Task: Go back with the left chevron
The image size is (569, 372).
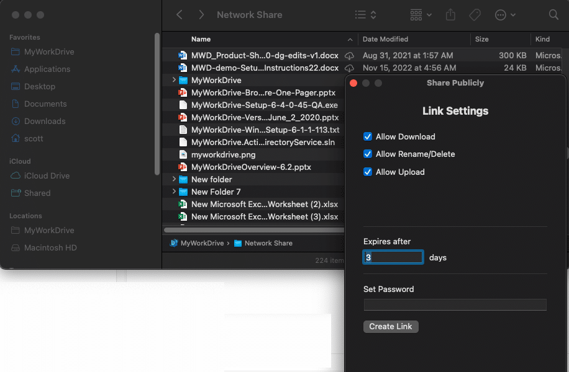Action: tap(180, 15)
